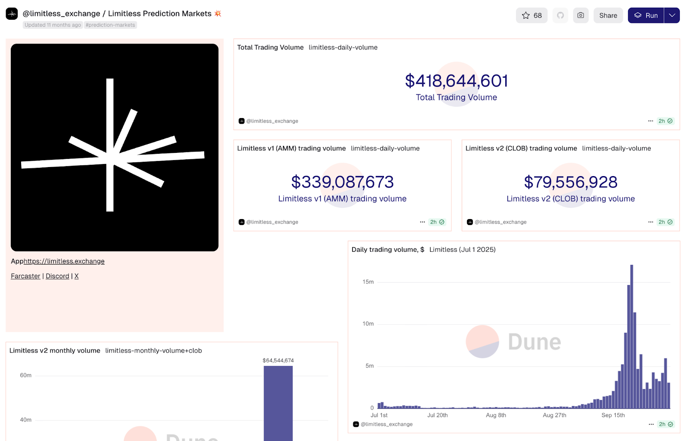Screen dimensions: 688x441
Task: Open three-dot menu on Daily trading volume chart
Action: pyautogui.click(x=651, y=424)
